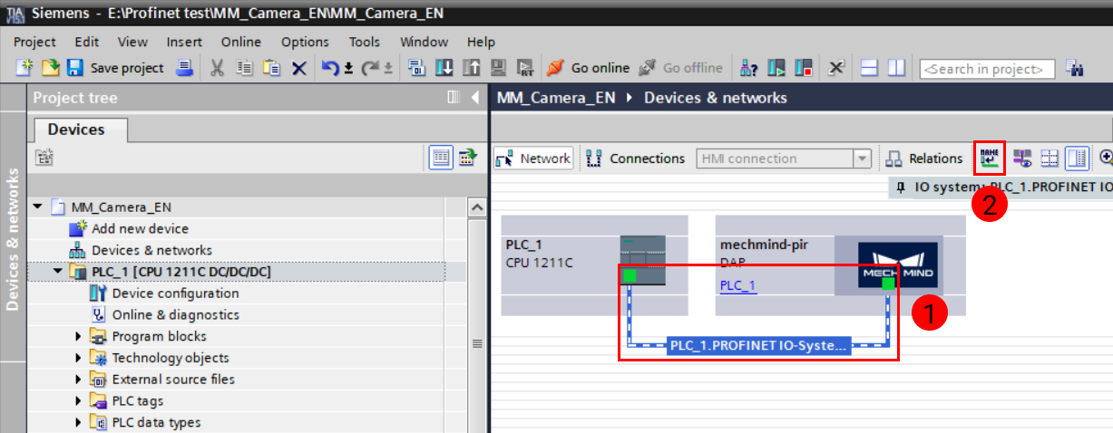Click the Redo arrow icon
Viewport: 1113px width, 433px height.
click(x=370, y=68)
